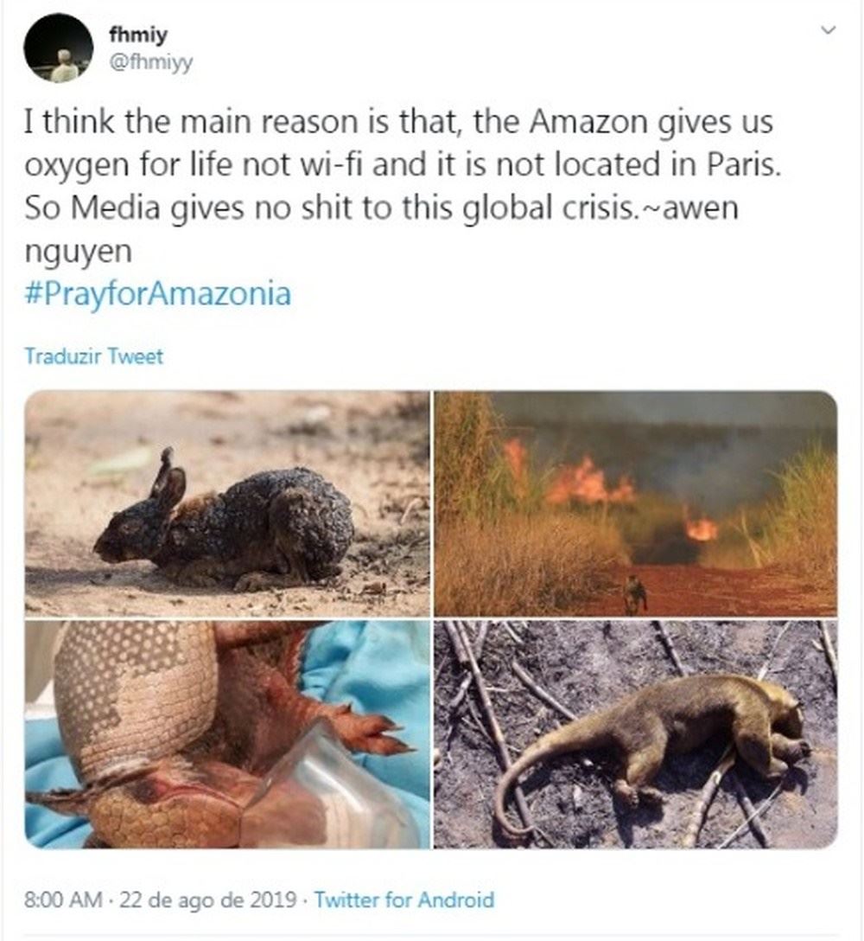Click the Traduzir Tweet link

93,356
